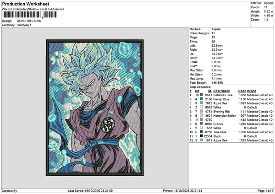Screen dimensions: 275x194
Task: Click the Color changes label
Action: (x=199, y=33)
